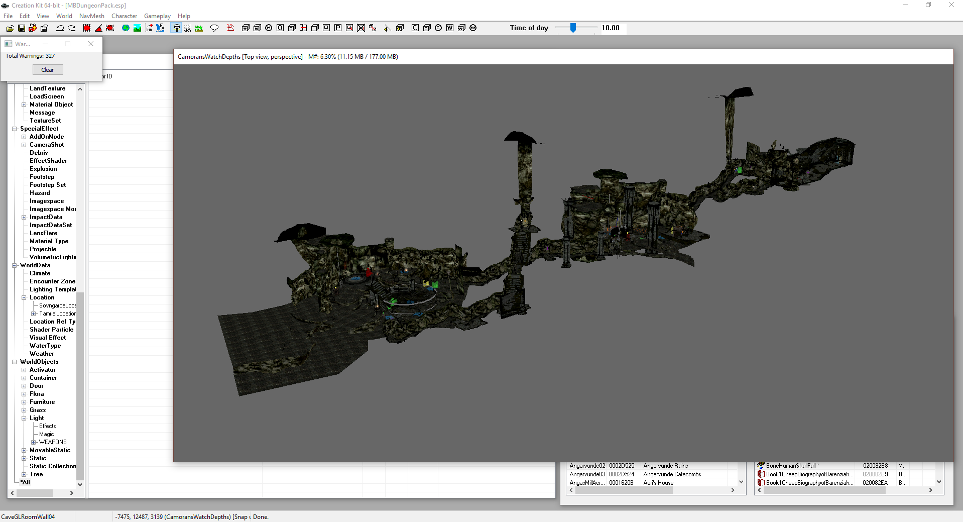Open the Edit menu
963x522 pixels.
[x=25, y=16]
